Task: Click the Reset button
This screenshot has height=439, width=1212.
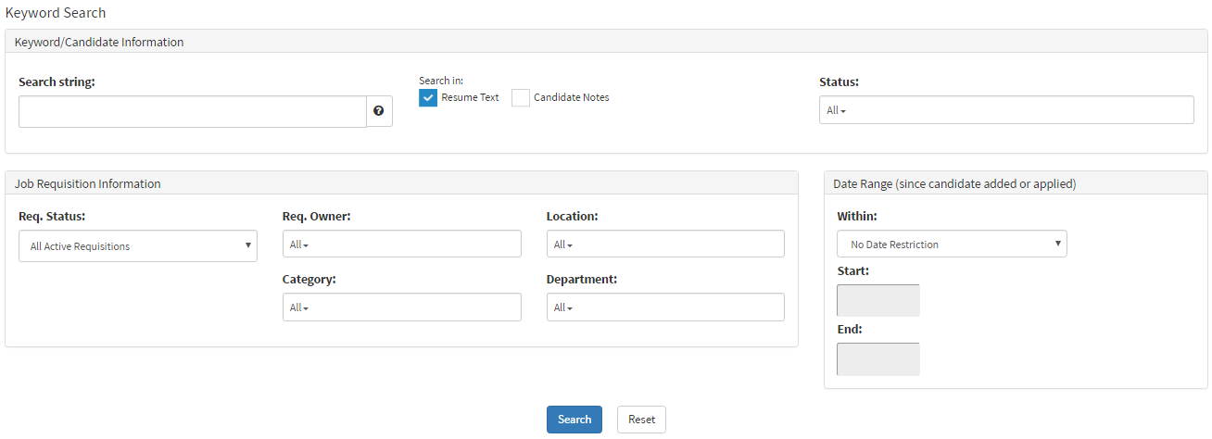Action: tap(641, 420)
